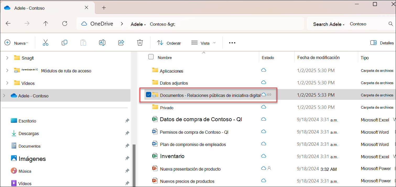Click the Share icon in toolbar

[121, 43]
